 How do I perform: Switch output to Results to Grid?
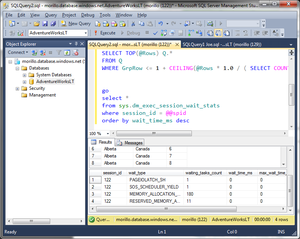[x=218, y=33]
